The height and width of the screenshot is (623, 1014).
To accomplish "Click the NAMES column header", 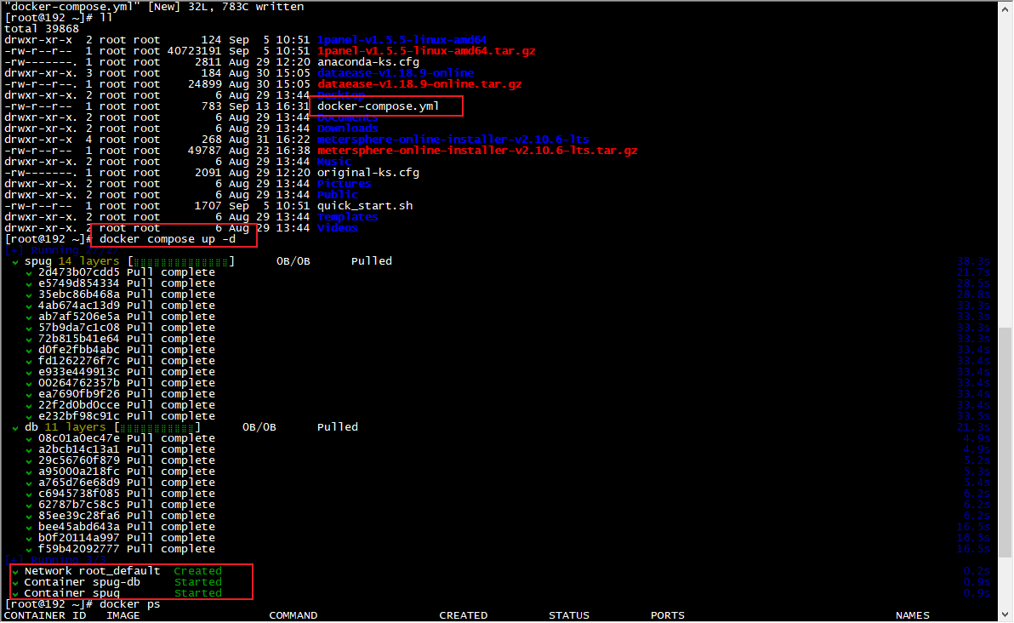I will click(x=913, y=615).
